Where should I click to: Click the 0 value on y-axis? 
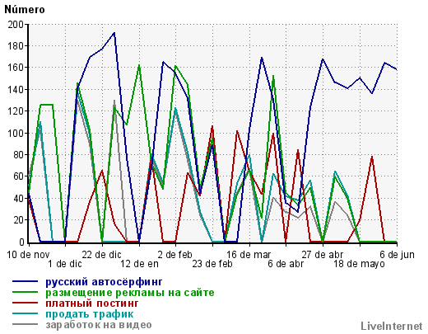tap(21, 242)
